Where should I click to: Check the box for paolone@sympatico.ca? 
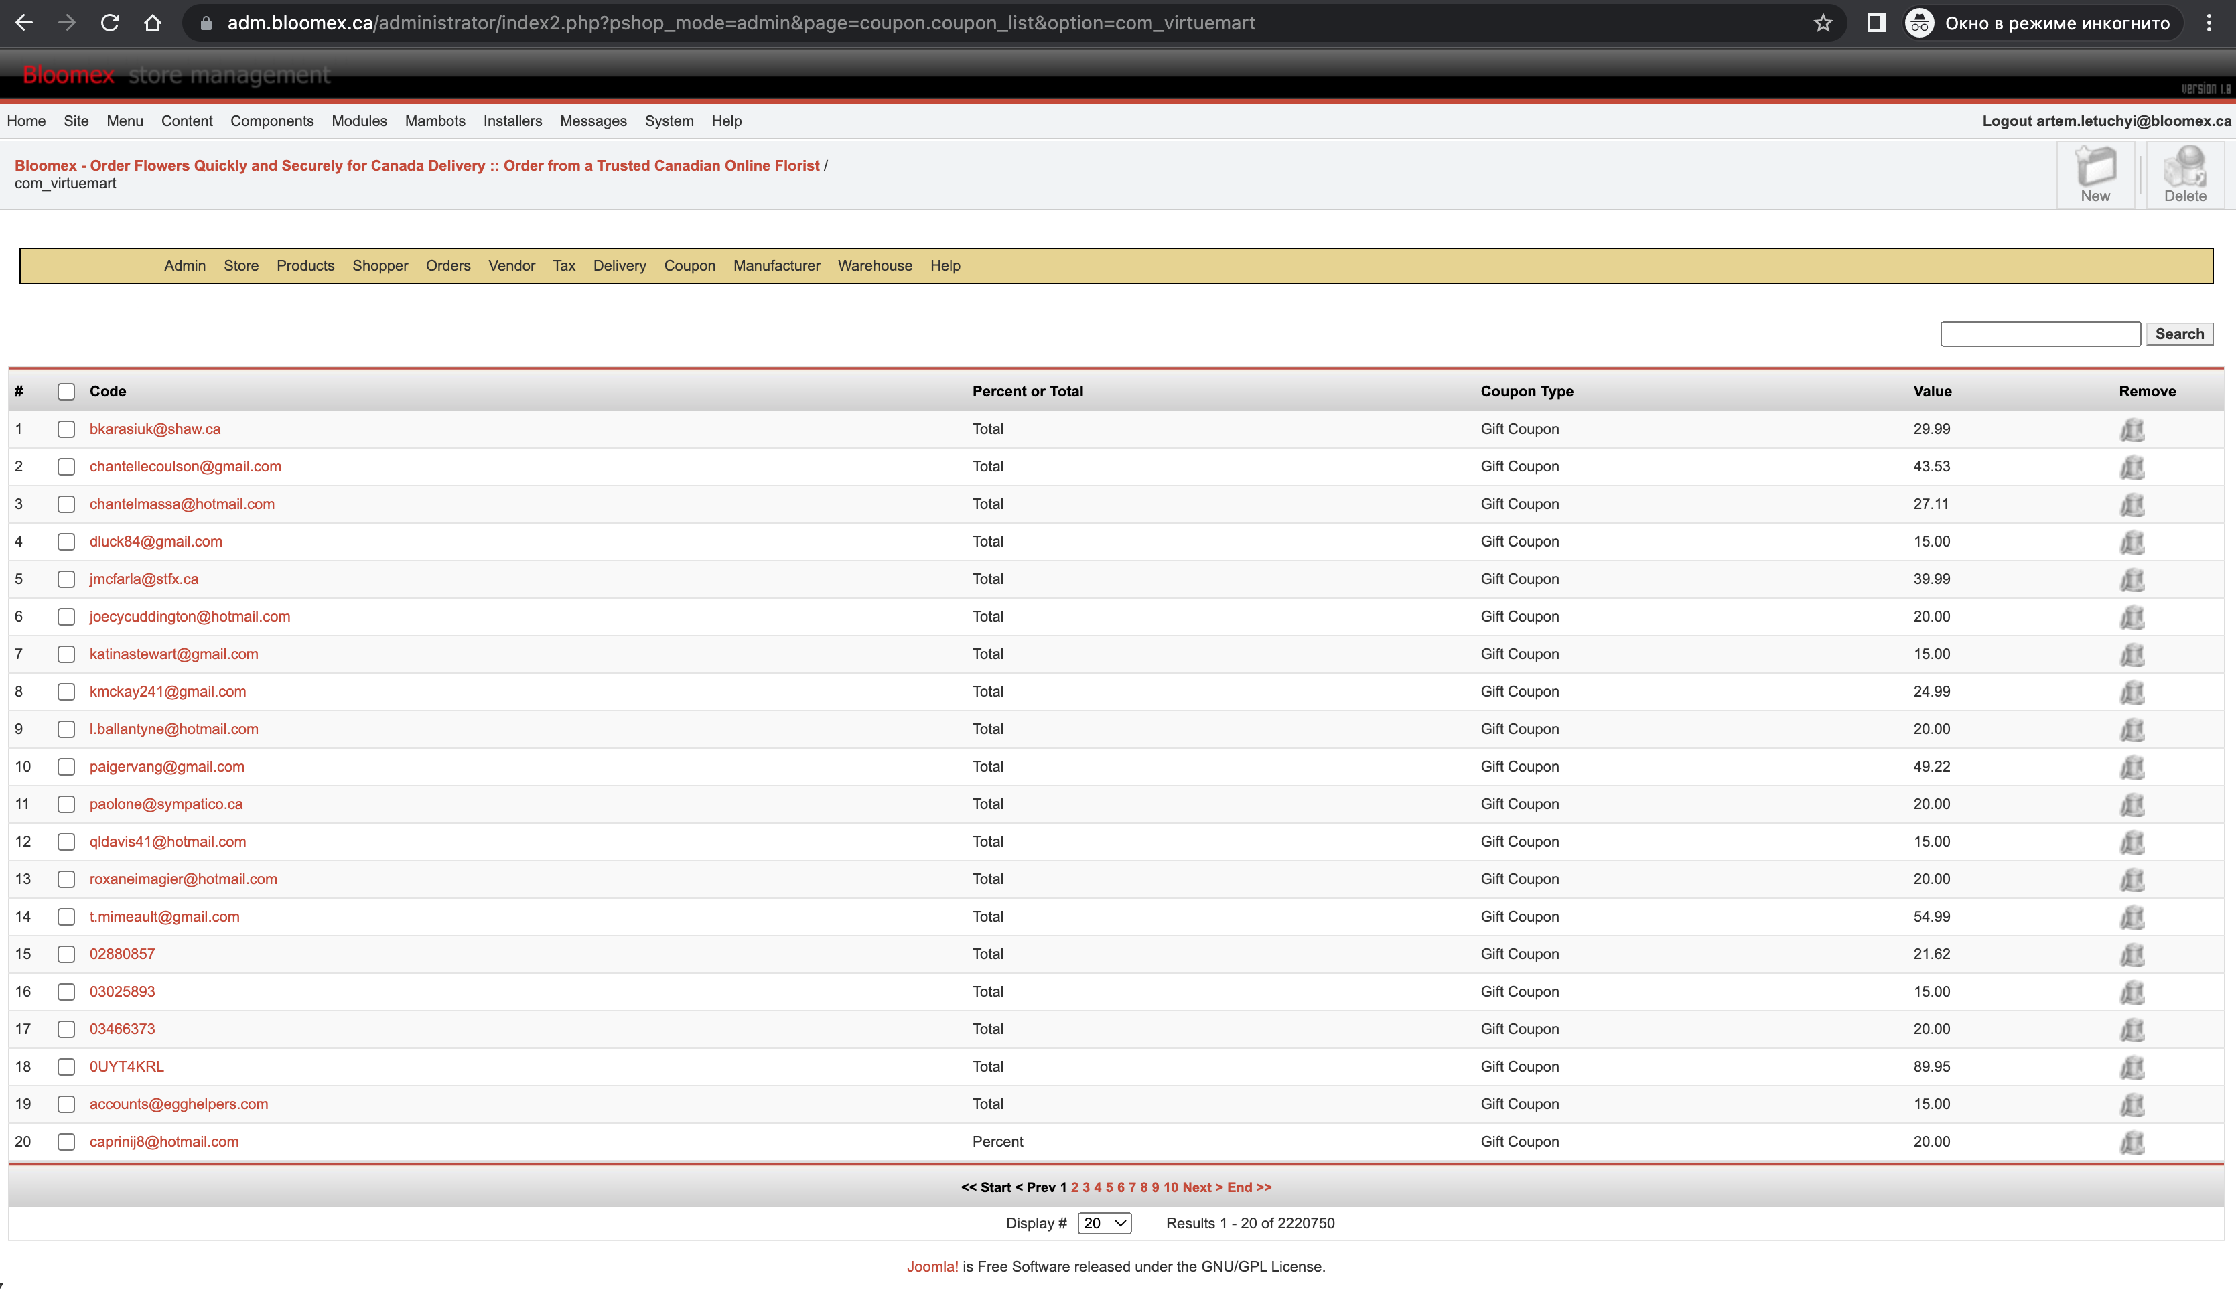66,804
